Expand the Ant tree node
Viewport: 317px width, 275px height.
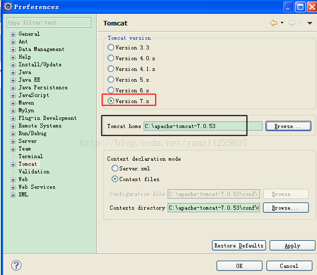point(13,42)
